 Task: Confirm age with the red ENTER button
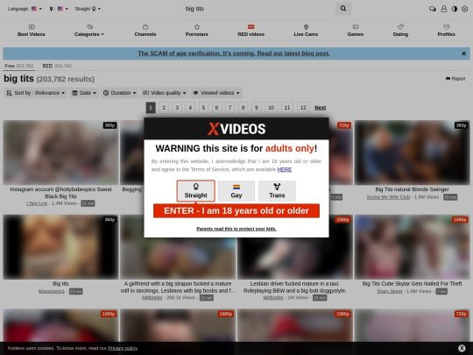tap(236, 210)
